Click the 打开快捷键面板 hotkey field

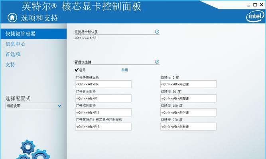click(x=103, y=84)
